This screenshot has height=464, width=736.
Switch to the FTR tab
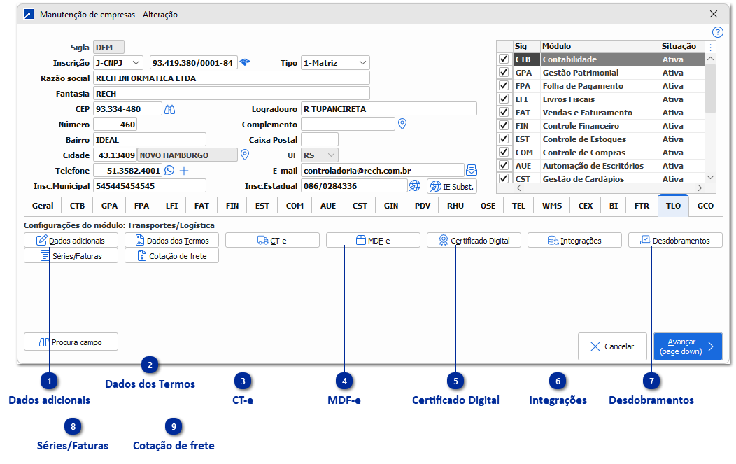point(642,206)
